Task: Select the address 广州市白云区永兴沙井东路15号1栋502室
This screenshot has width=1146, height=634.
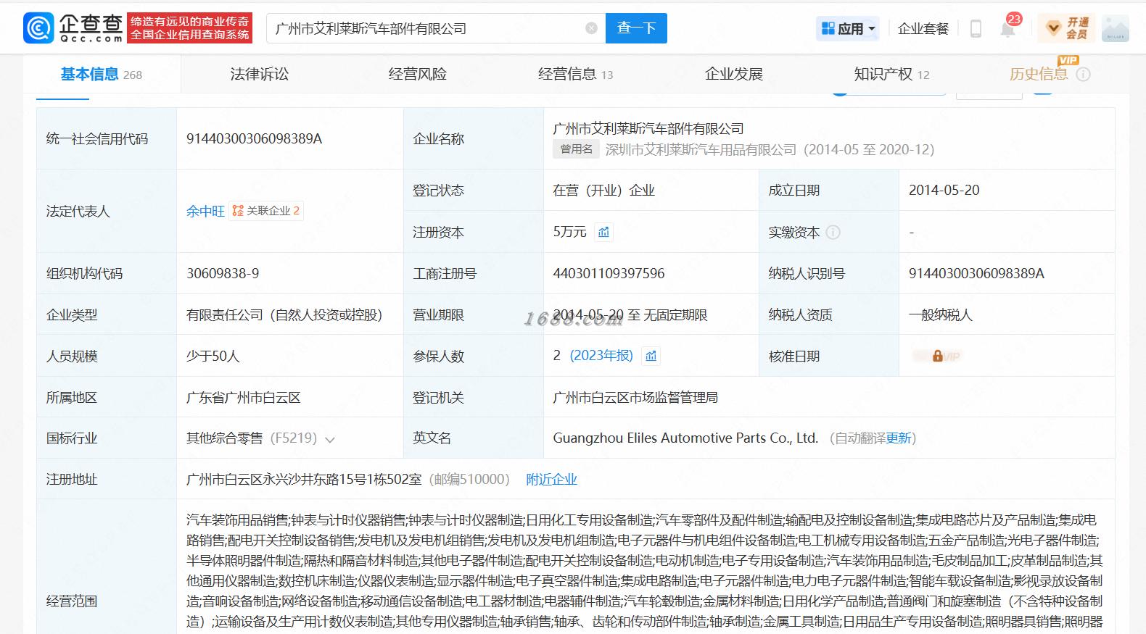Action: [x=304, y=479]
